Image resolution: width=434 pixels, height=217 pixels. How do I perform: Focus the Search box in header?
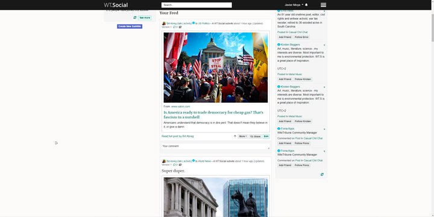(x=197, y=5)
